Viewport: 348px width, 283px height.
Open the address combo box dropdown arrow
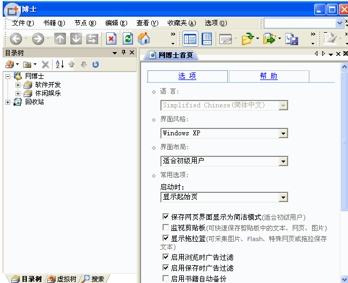point(339,23)
